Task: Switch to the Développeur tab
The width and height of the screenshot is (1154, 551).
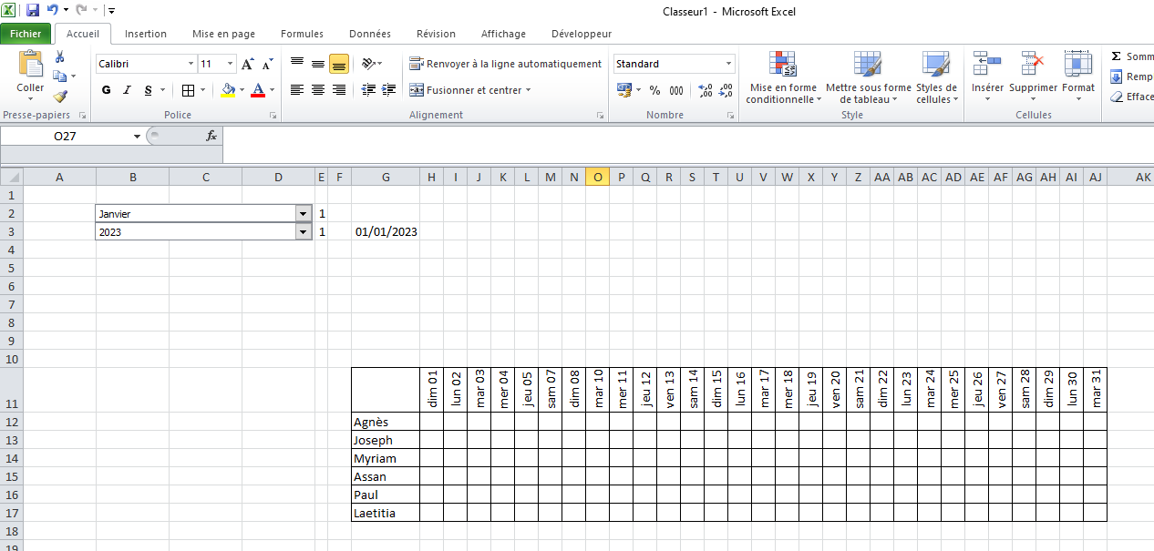Action: click(x=582, y=34)
